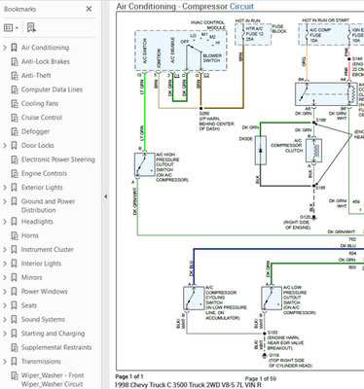Click the 1998 Chevy Truck C 3500 footer text

tap(188, 385)
